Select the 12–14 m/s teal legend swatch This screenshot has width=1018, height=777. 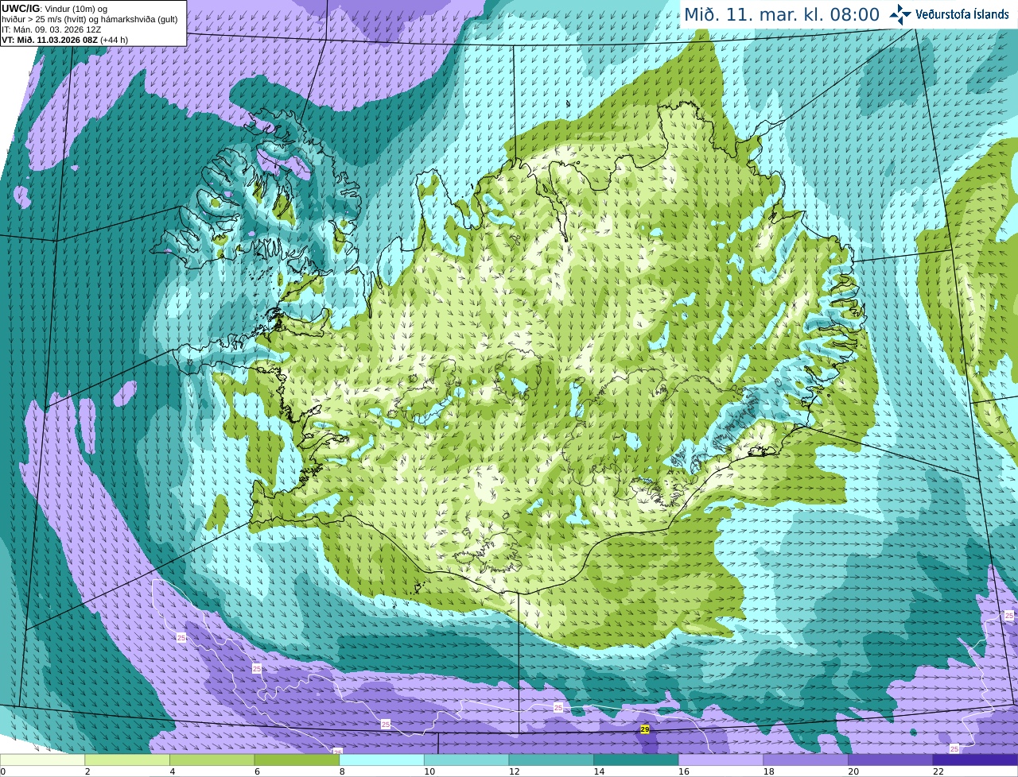551,760
